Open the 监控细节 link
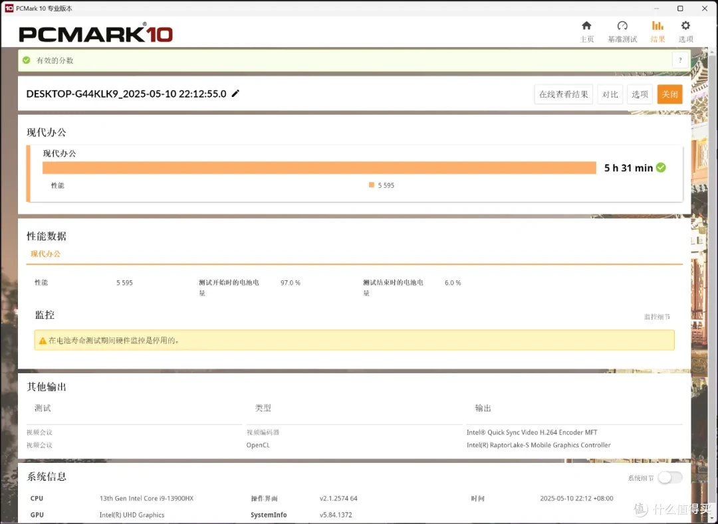The width and height of the screenshot is (718, 524). tap(657, 316)
